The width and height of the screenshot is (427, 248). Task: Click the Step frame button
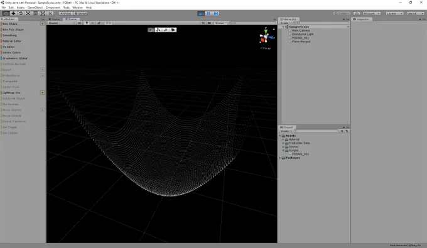click(x=216, y=13)
